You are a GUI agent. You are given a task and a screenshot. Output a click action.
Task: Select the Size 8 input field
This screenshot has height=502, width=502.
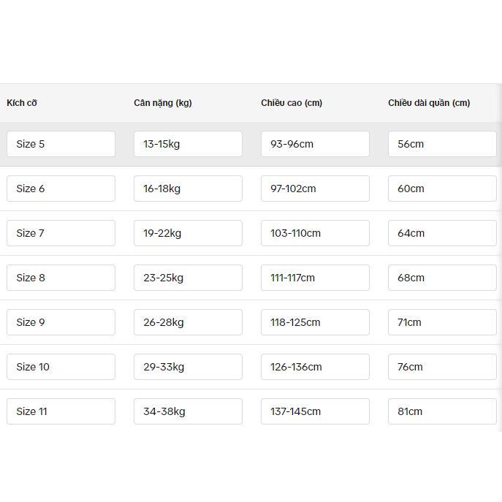coord(61,278)
